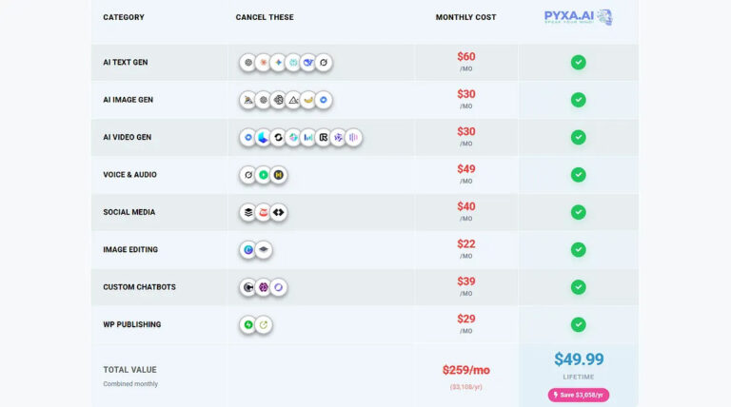Click the AI TEXT GEN category label
Screen dimensions: 731x407
[126, 63]
